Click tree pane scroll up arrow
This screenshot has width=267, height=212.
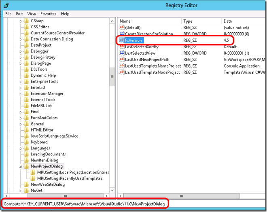tap(112, 21)
